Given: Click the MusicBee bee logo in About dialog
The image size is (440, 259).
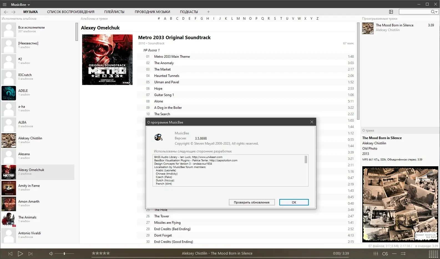Looking at the screenshot, I should pos(158,137).
